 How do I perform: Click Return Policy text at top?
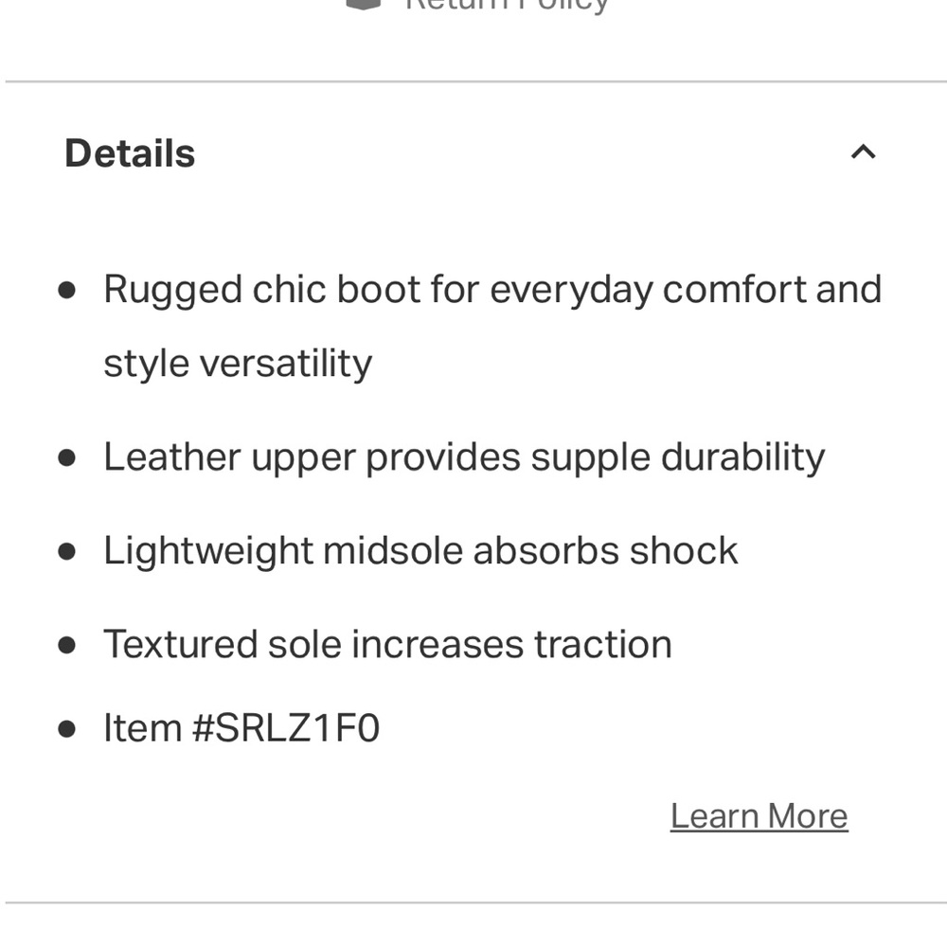[507, 5]
